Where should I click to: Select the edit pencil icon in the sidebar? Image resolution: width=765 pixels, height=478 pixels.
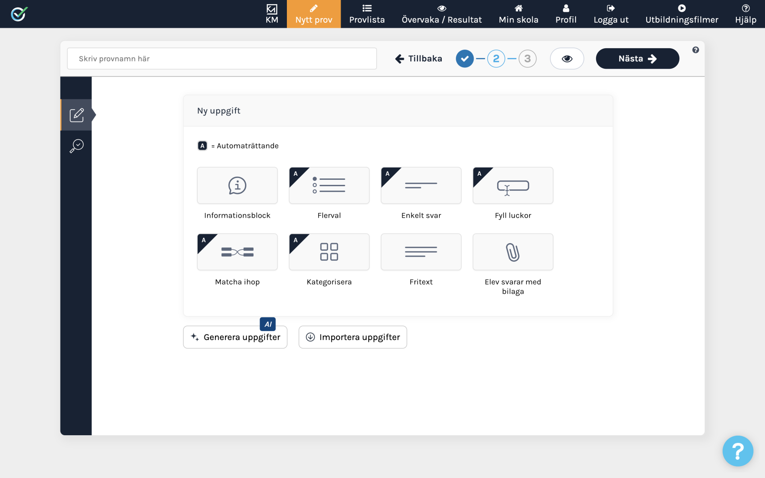pos(76,115)
